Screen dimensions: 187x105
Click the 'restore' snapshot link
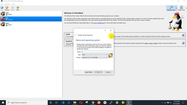coord(155,43)
